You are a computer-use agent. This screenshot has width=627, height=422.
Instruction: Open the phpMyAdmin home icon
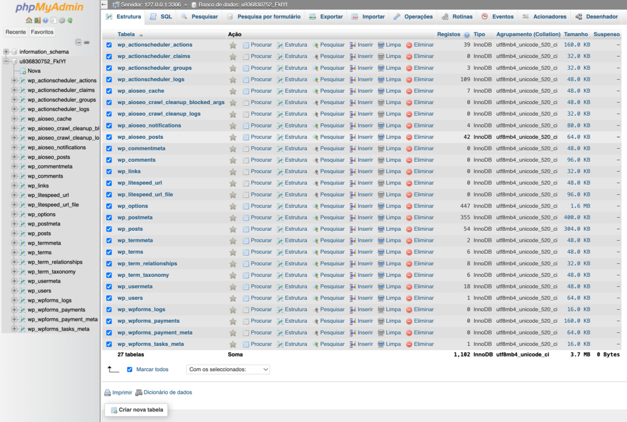29,20
